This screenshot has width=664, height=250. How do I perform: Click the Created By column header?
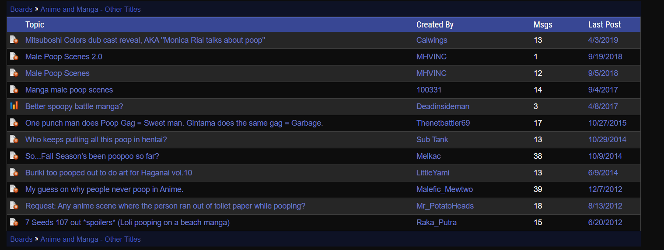pos(435,25)
